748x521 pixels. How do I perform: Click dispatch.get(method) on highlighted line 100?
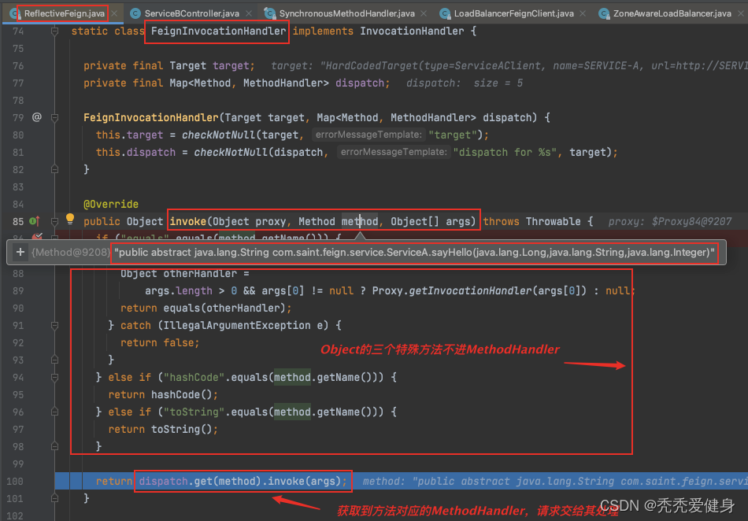pyautogui.click(x=199, y=482)
